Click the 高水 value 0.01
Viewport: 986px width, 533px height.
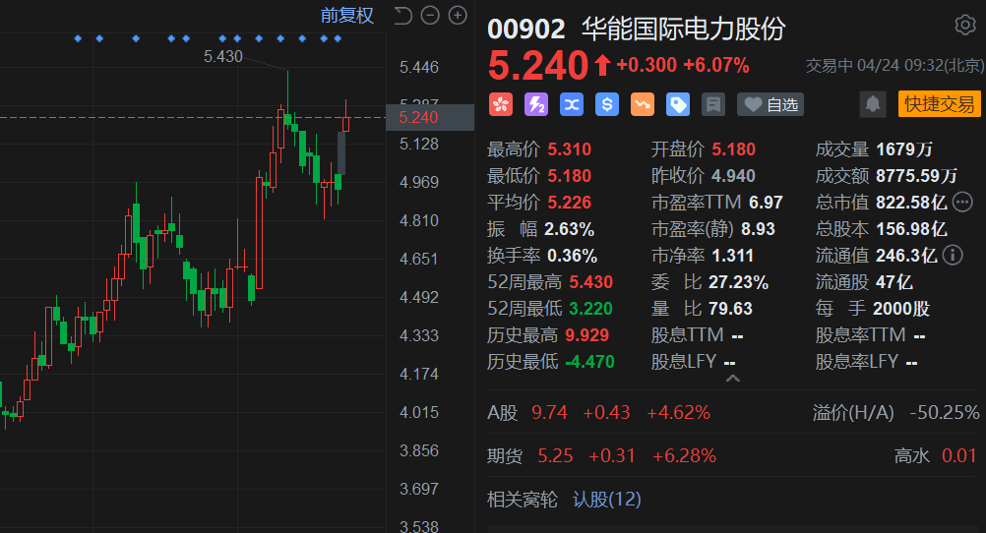click(959, 455)
